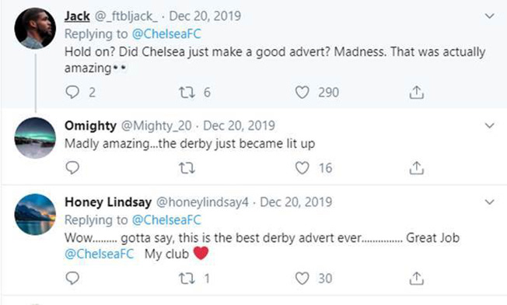Share Omighty's tweet

coord(417,168)
